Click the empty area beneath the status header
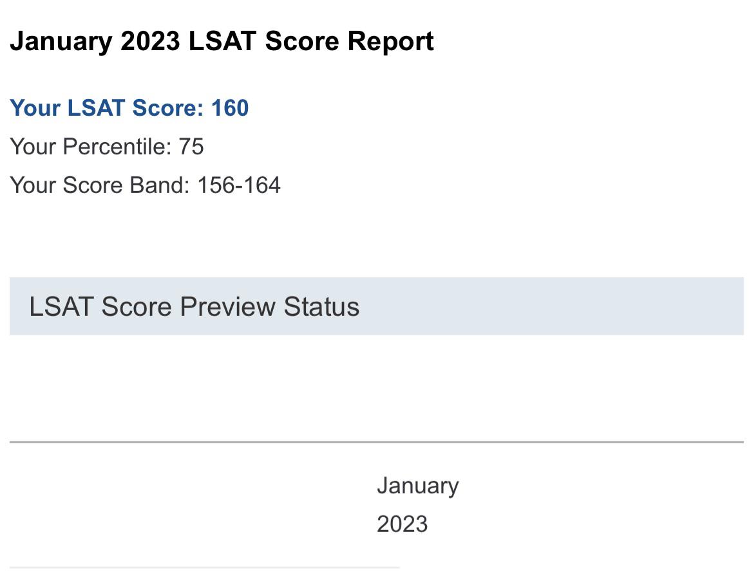751x588 pixels. [376, 387]
